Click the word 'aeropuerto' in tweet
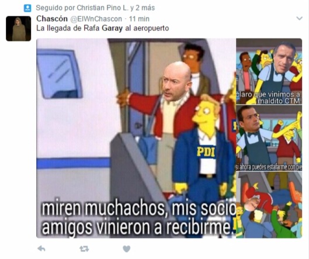 coord(151,29)
